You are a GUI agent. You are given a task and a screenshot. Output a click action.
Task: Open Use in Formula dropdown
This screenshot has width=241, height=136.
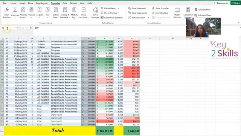[x=110, y=13]
